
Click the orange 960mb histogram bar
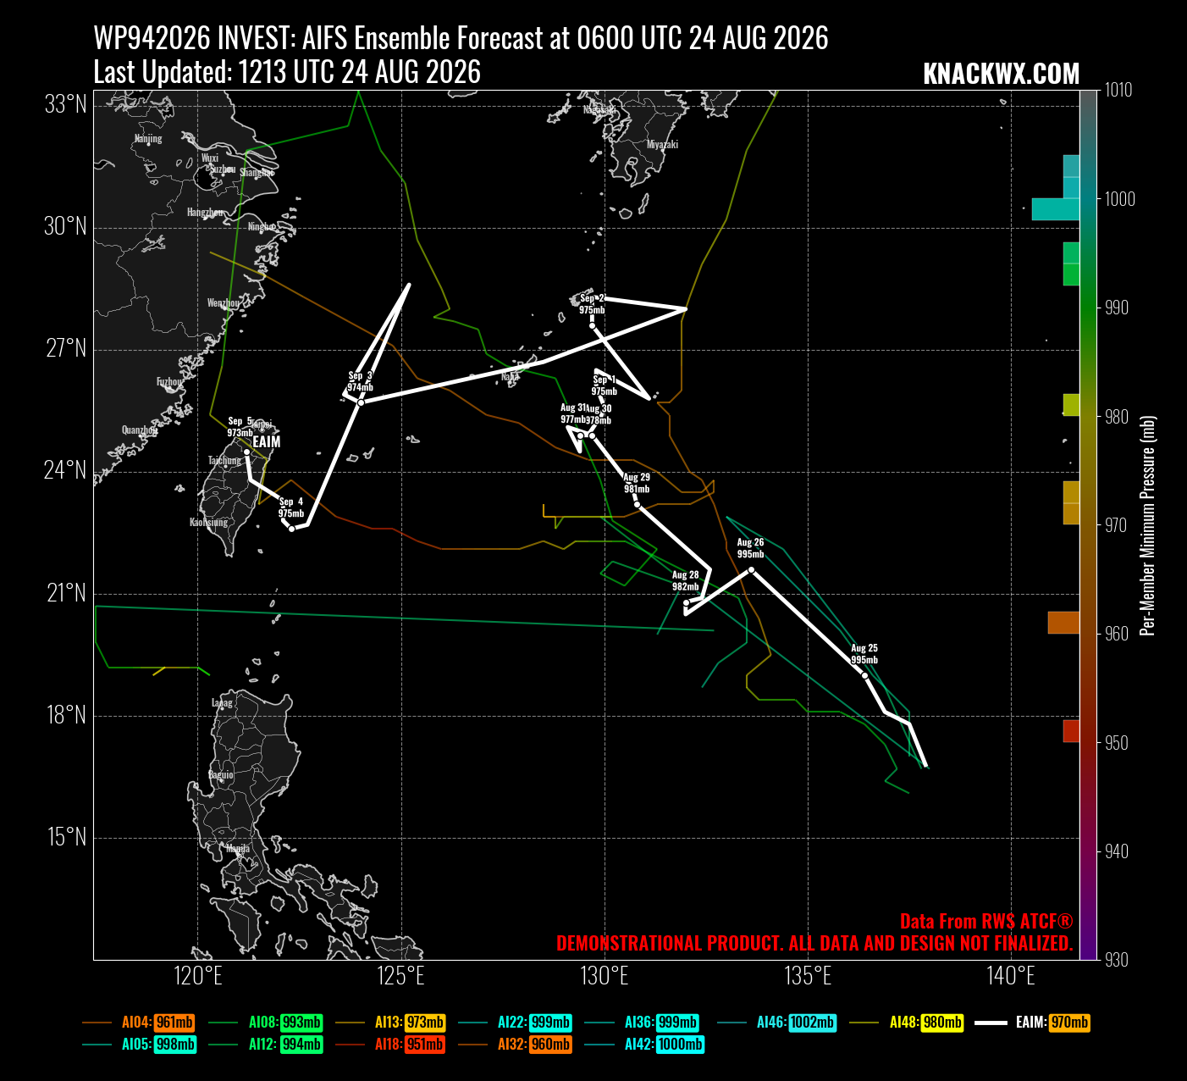1064,623
